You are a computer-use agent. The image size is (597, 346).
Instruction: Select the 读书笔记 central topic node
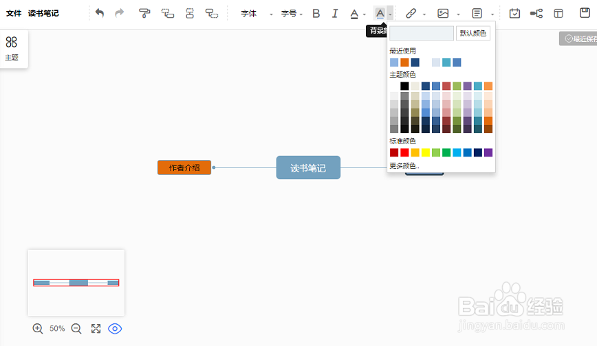[x=308, y=168]
